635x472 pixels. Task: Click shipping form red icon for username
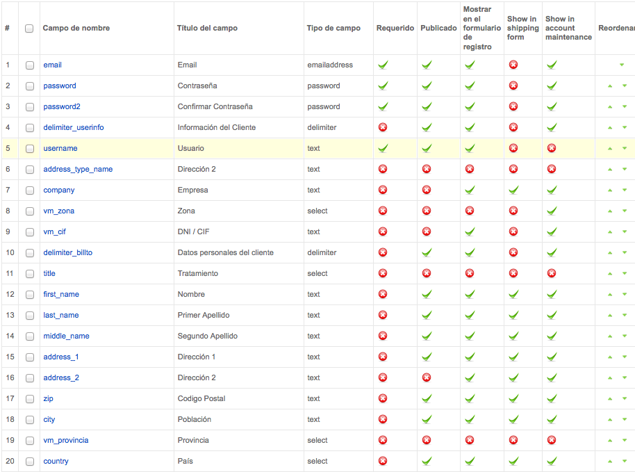point(513,148)
